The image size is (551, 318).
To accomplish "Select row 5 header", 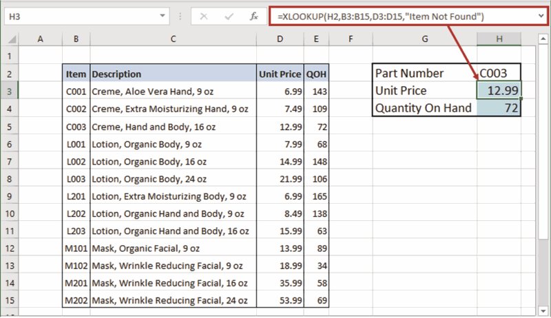I will point(10,127).
